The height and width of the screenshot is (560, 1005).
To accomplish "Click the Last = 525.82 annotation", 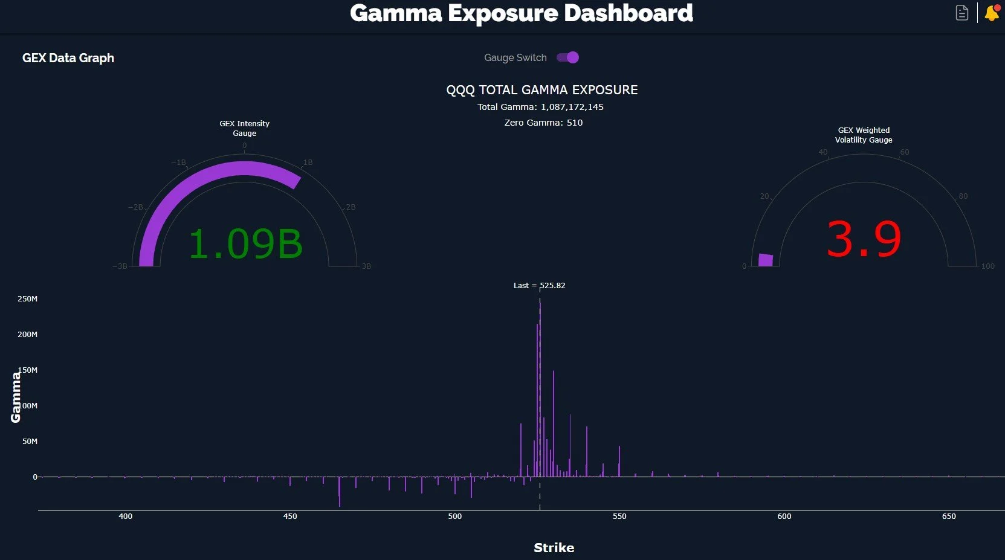I will [540, 285].
